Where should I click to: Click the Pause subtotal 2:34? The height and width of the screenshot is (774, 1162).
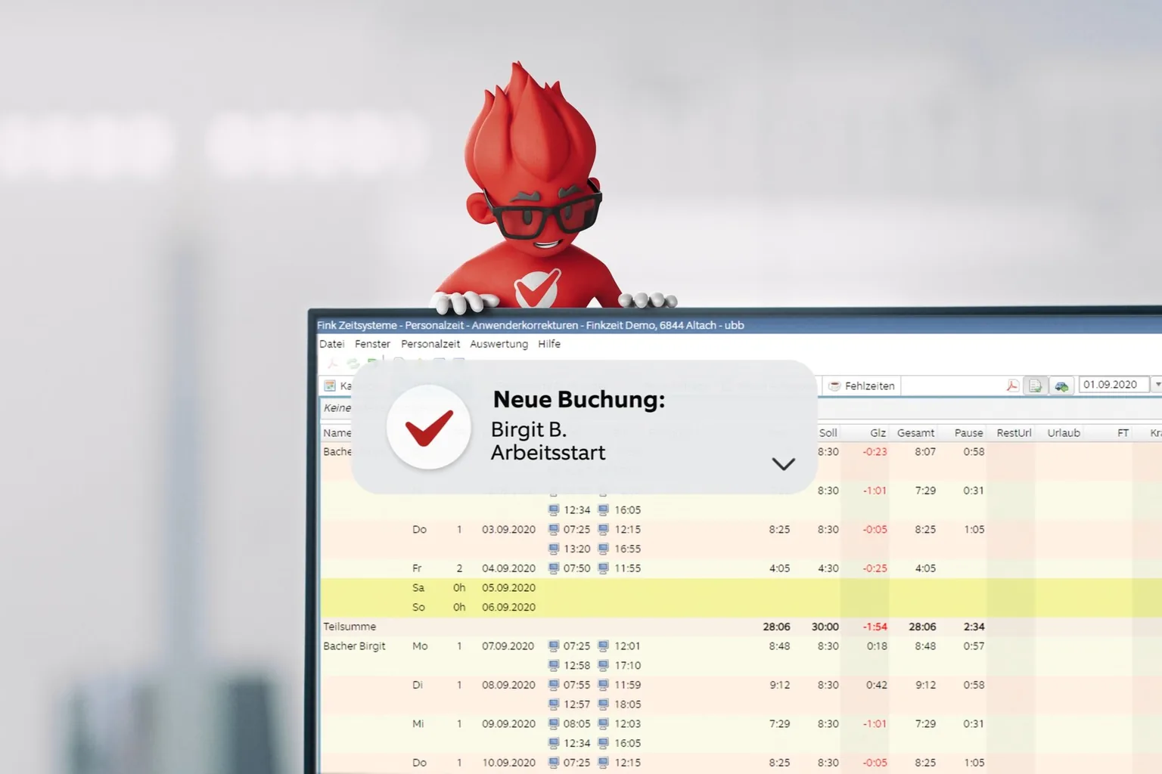point(974,627)
